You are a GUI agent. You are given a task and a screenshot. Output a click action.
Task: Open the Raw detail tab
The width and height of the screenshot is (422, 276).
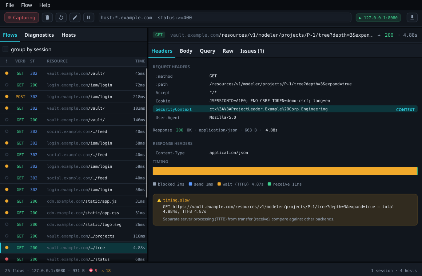click(x=228, y=51)
